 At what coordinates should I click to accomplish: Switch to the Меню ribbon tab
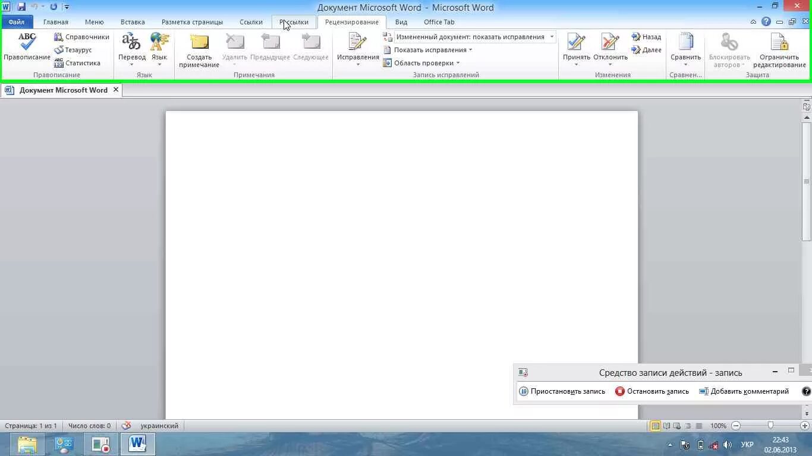(x=94, y=22)
